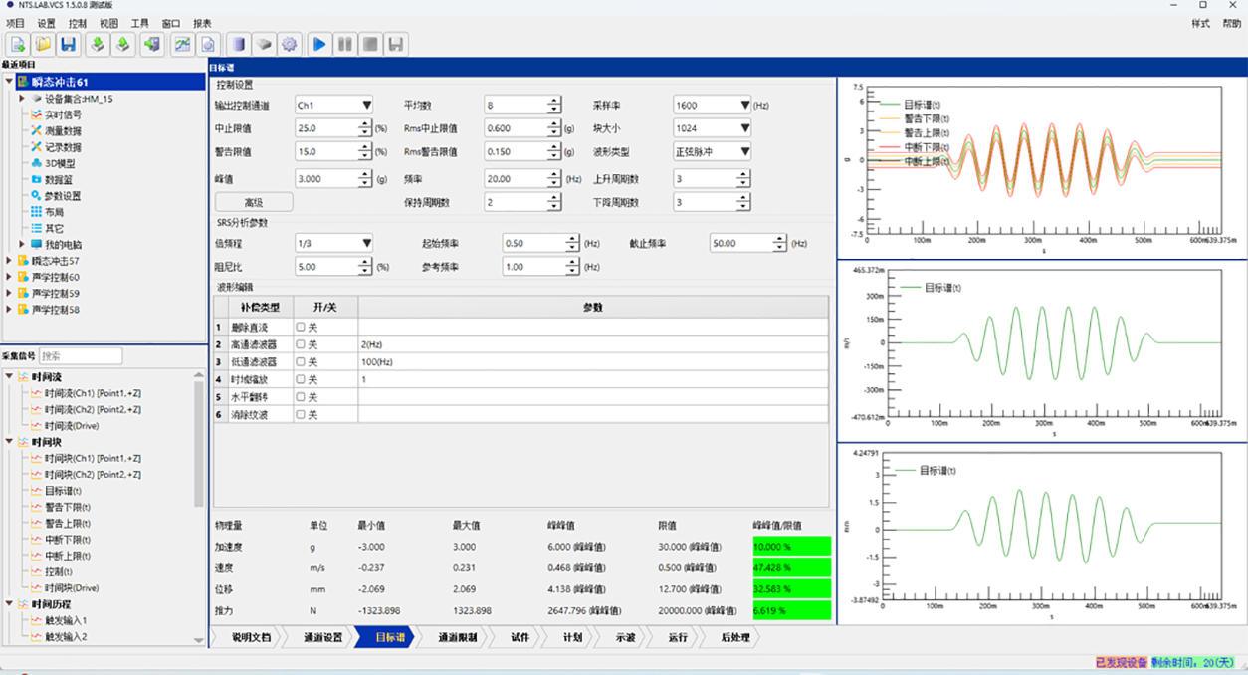Click the gear settings toolbar icon
This screenshot has width=1248, height=675.
290,44
